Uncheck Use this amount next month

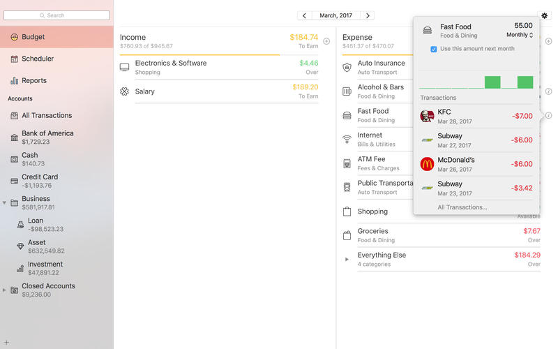[433, 49]
